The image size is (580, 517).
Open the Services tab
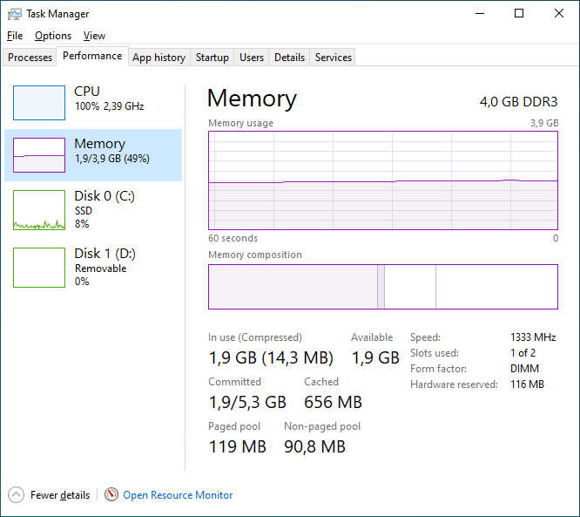click(x=334, y=58)
